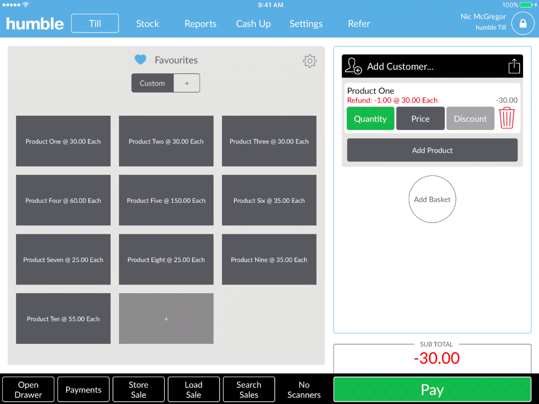This screenshot has height=404, width=539.
Task: Add Product Four @ 60.00 Each tile
Action: pyautogui.click(x=63, y=200)
